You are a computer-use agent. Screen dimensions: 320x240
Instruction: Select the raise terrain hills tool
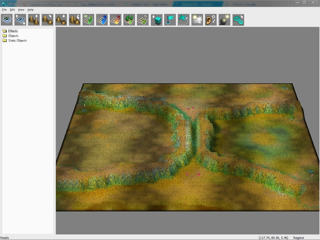pyautogui.click(x=34, y=20)
